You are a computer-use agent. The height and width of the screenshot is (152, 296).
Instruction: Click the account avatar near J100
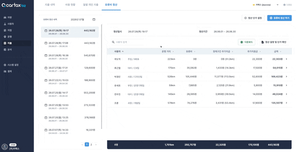click(4, 147)
